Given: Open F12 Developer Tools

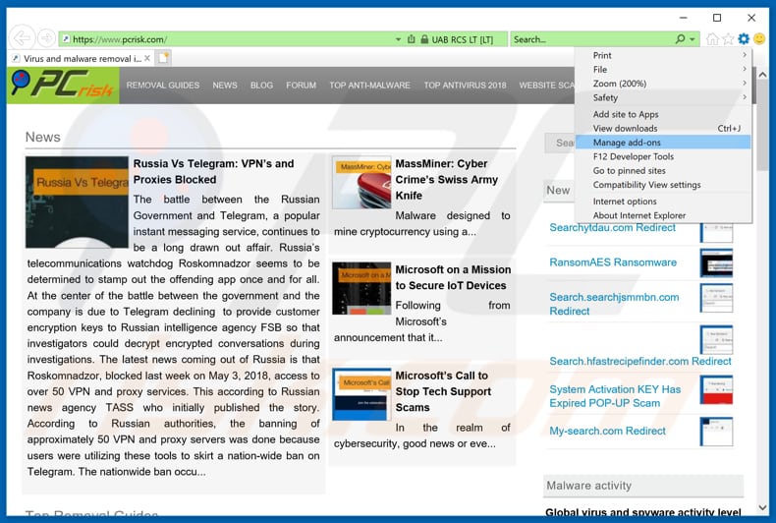Looking at the screenshot, I should [663, 156].
